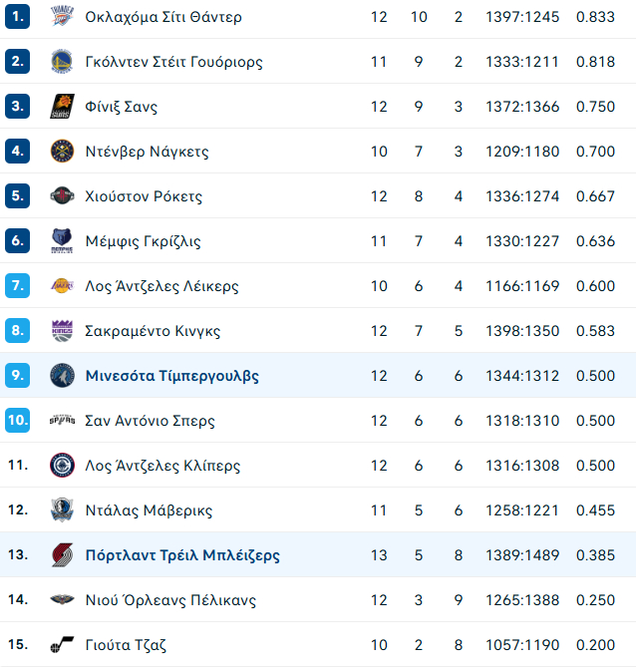This screenshot has height=672, width=636.
Task: Open the Ντάλας Μάβερικς team page
Action: click(149, 510)
